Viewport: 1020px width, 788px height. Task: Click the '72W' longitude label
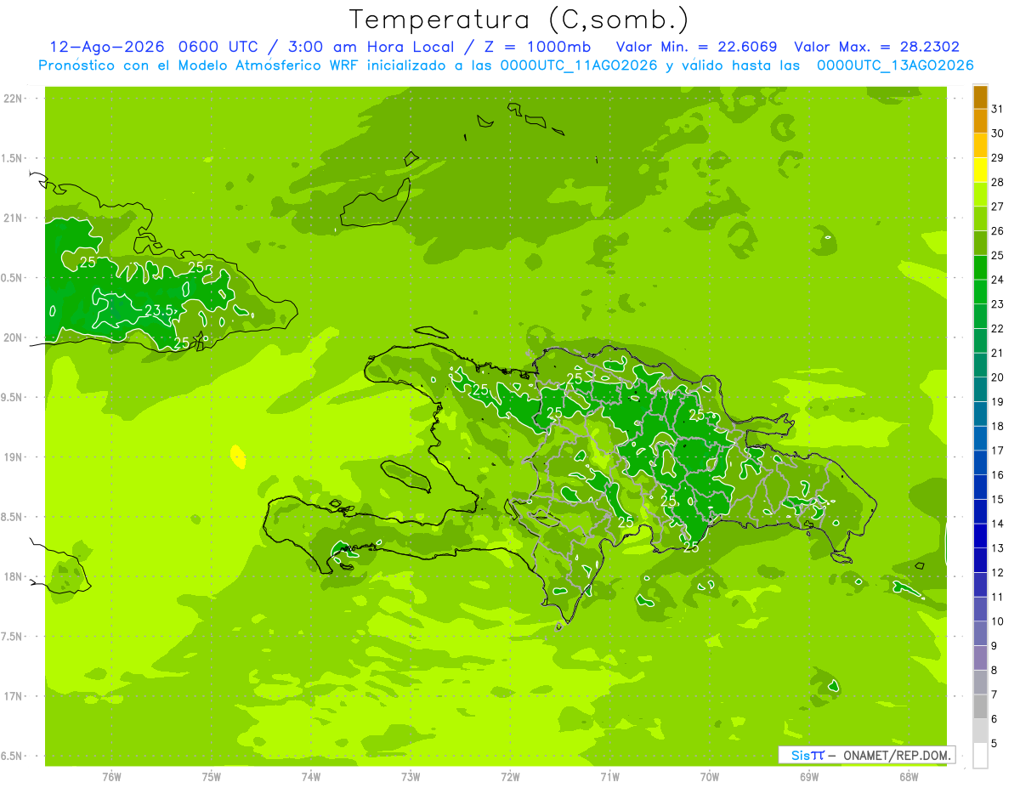point(510,776)
